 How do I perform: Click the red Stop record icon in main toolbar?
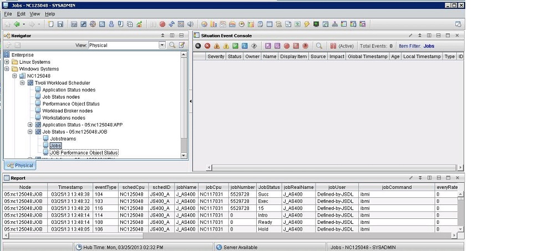pyautogui.click(x=162, y=24)
